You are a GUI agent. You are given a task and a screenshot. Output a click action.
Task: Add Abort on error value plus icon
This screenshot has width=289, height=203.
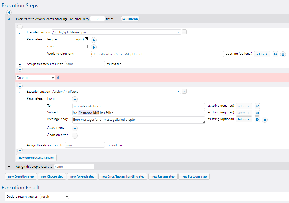[75, 136]
